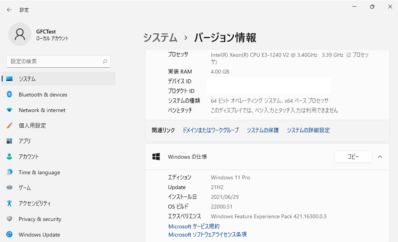
Task: Select 個人用設定 in the sidebar
Action: coord(58,125)
